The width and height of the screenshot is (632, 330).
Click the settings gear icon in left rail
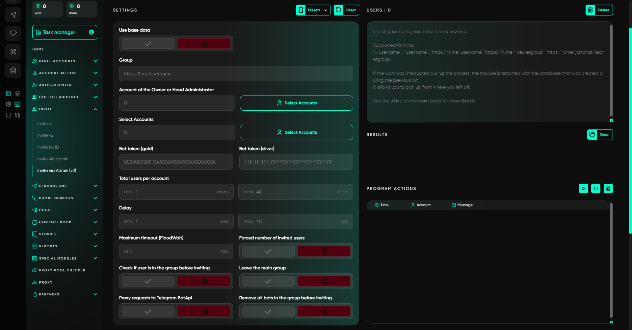point(9,104)
